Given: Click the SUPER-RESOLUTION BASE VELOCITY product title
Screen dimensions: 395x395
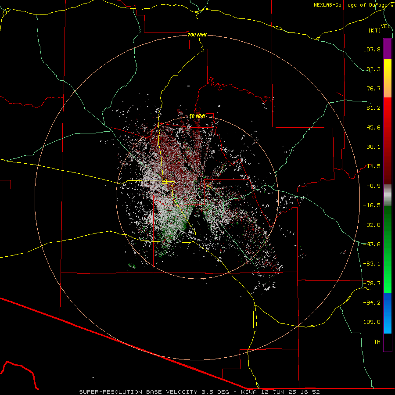Looking at the screenshot, I should [x=138, y=392].
